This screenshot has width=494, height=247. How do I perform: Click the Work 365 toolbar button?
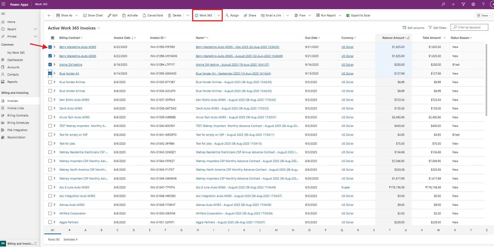[203, 15]
